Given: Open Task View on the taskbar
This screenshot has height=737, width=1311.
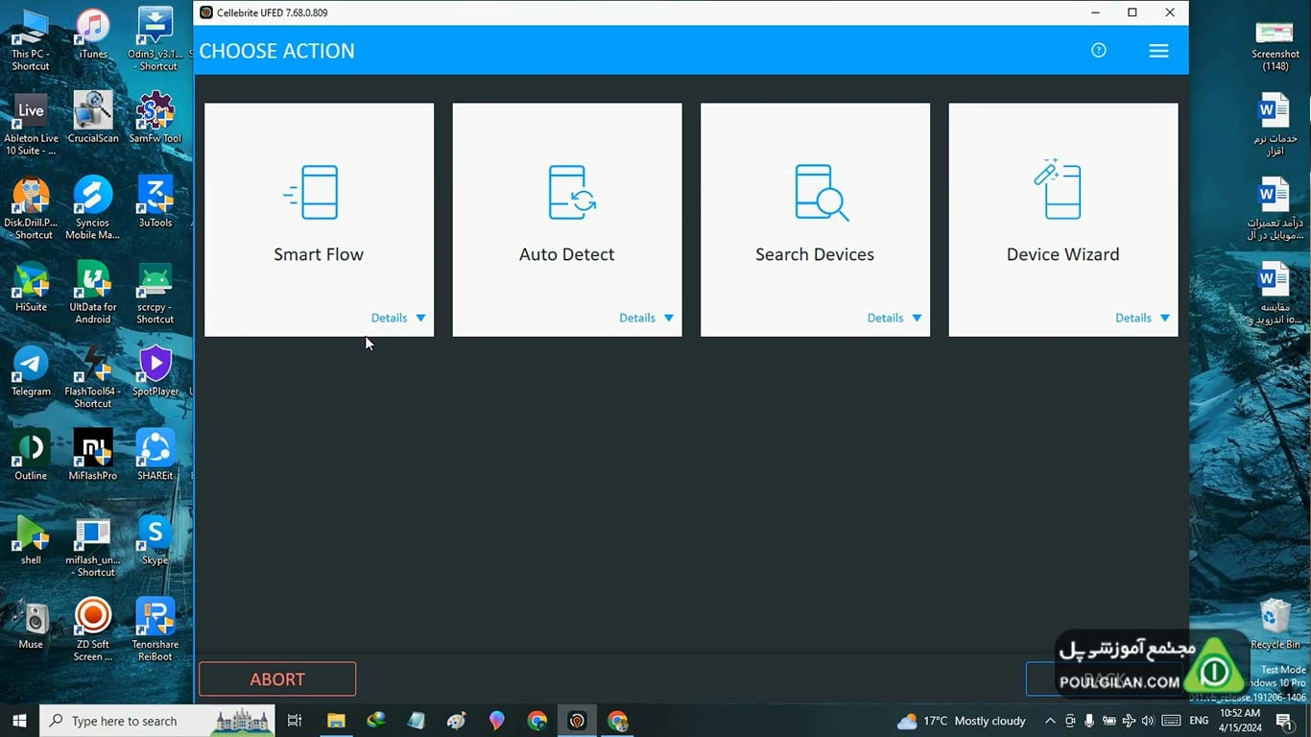Looking at the screenshot, I should (x=295, y=721).
